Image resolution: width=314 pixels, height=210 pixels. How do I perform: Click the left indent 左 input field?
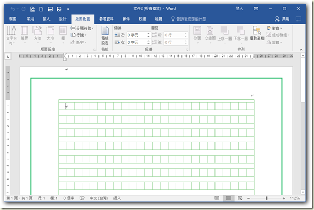point(137,35)
